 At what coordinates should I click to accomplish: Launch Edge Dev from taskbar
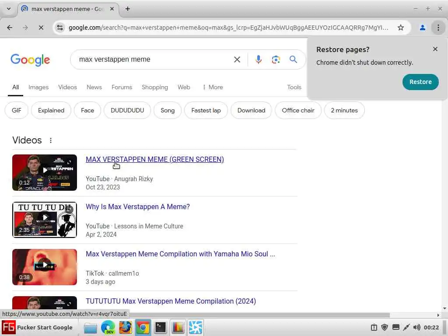[108, 328]
